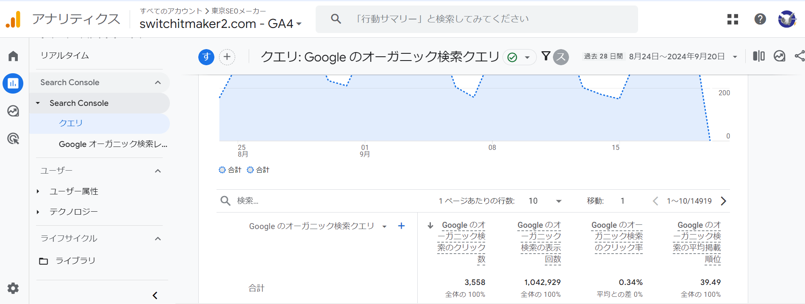Click the blue 'す' segment chip
This screenshot has width=805, height=304.
click(206, 57)
